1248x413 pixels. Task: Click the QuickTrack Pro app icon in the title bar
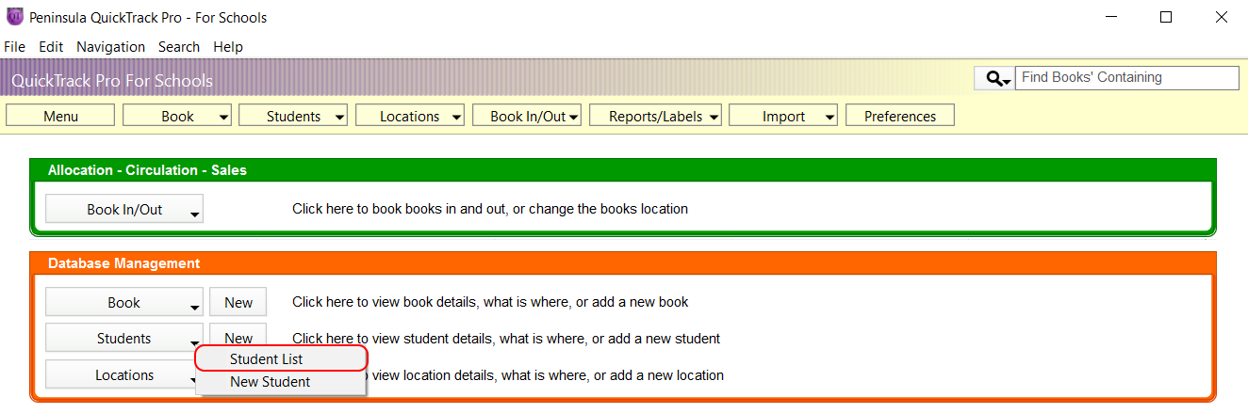(14, 17)
